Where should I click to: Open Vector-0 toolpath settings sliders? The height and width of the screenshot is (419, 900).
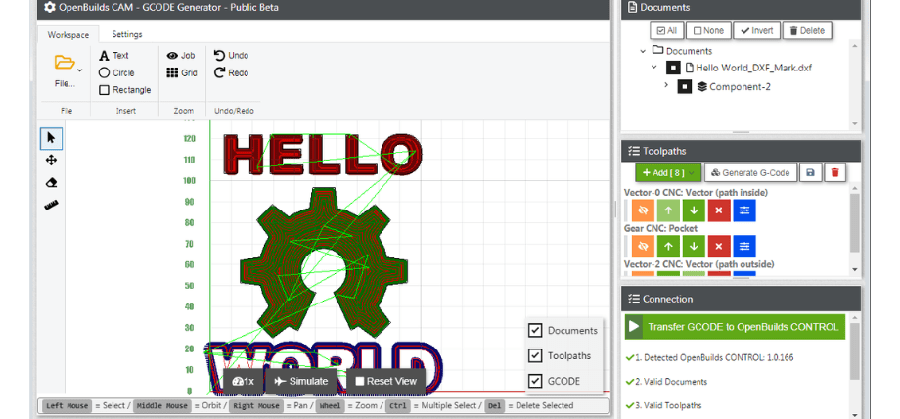(744, 210)
